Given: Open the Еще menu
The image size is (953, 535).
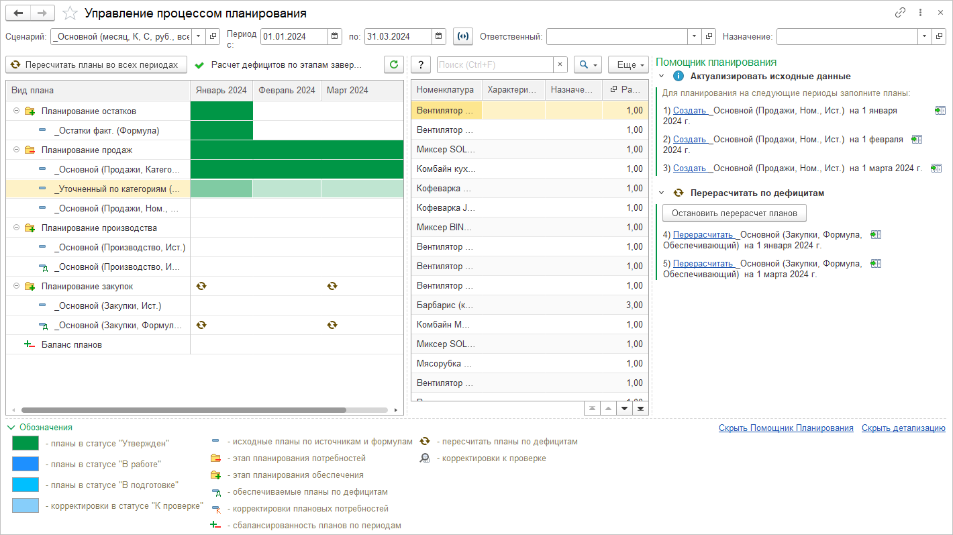Looking at the screenshot, I should (x=629, y=64).
